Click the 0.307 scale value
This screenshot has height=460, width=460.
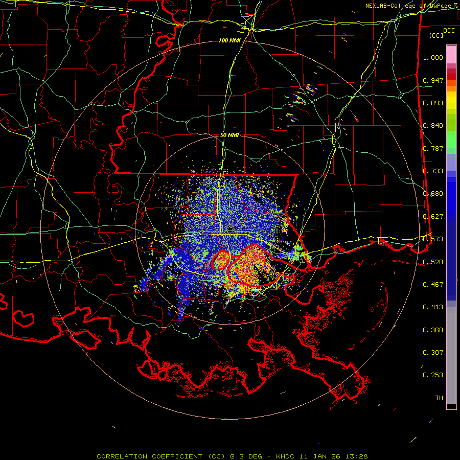[433, 353]
